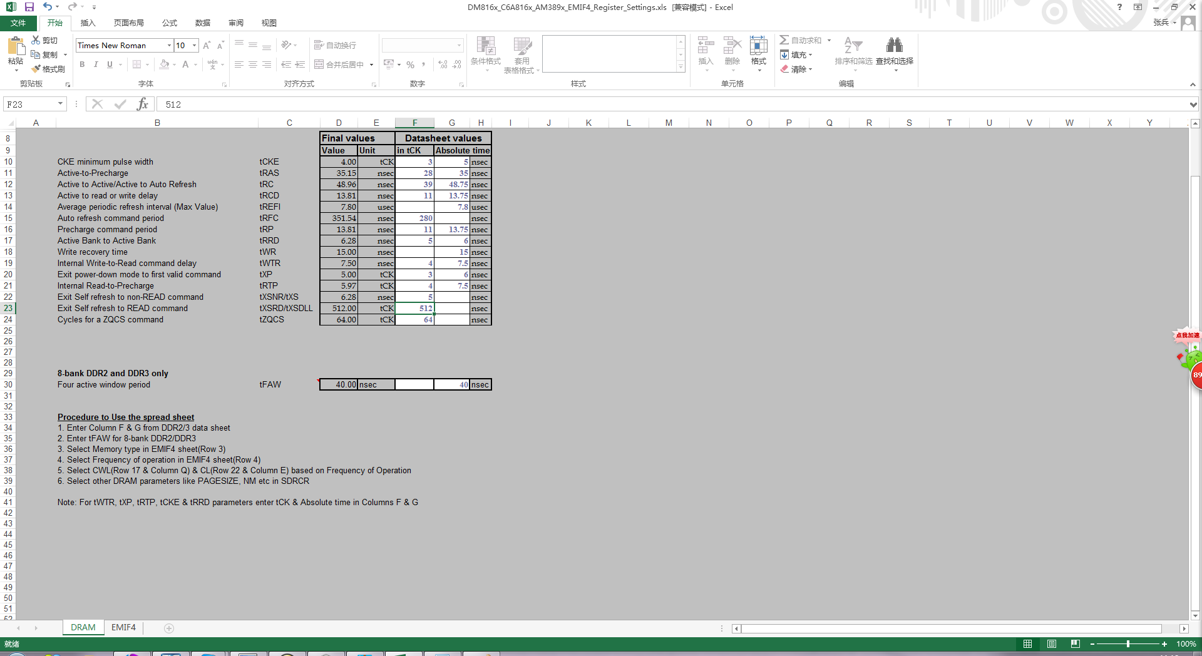
Task: Decrease font size with the smaller A icon
Action: (220, 46)
